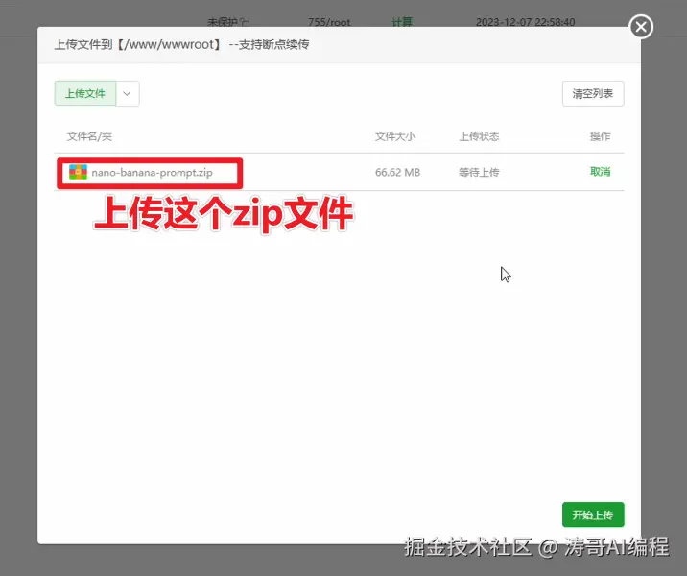This screenshot has height=576, width=687.
Task: Click the 操作 column header
Action: 600,136
